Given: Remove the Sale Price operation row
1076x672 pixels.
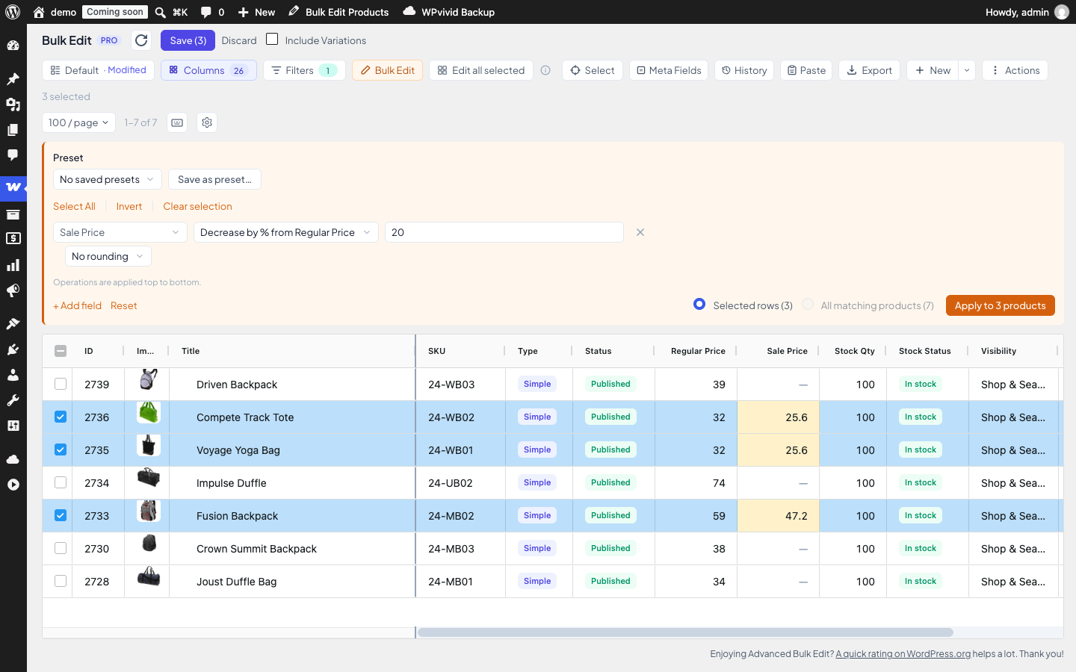Looking at the screenshot, I should click(x=640, y=232).
